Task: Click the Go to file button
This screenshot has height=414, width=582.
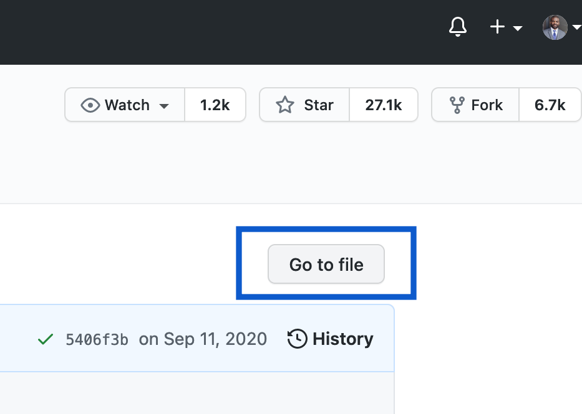Action: click(326, 264)
